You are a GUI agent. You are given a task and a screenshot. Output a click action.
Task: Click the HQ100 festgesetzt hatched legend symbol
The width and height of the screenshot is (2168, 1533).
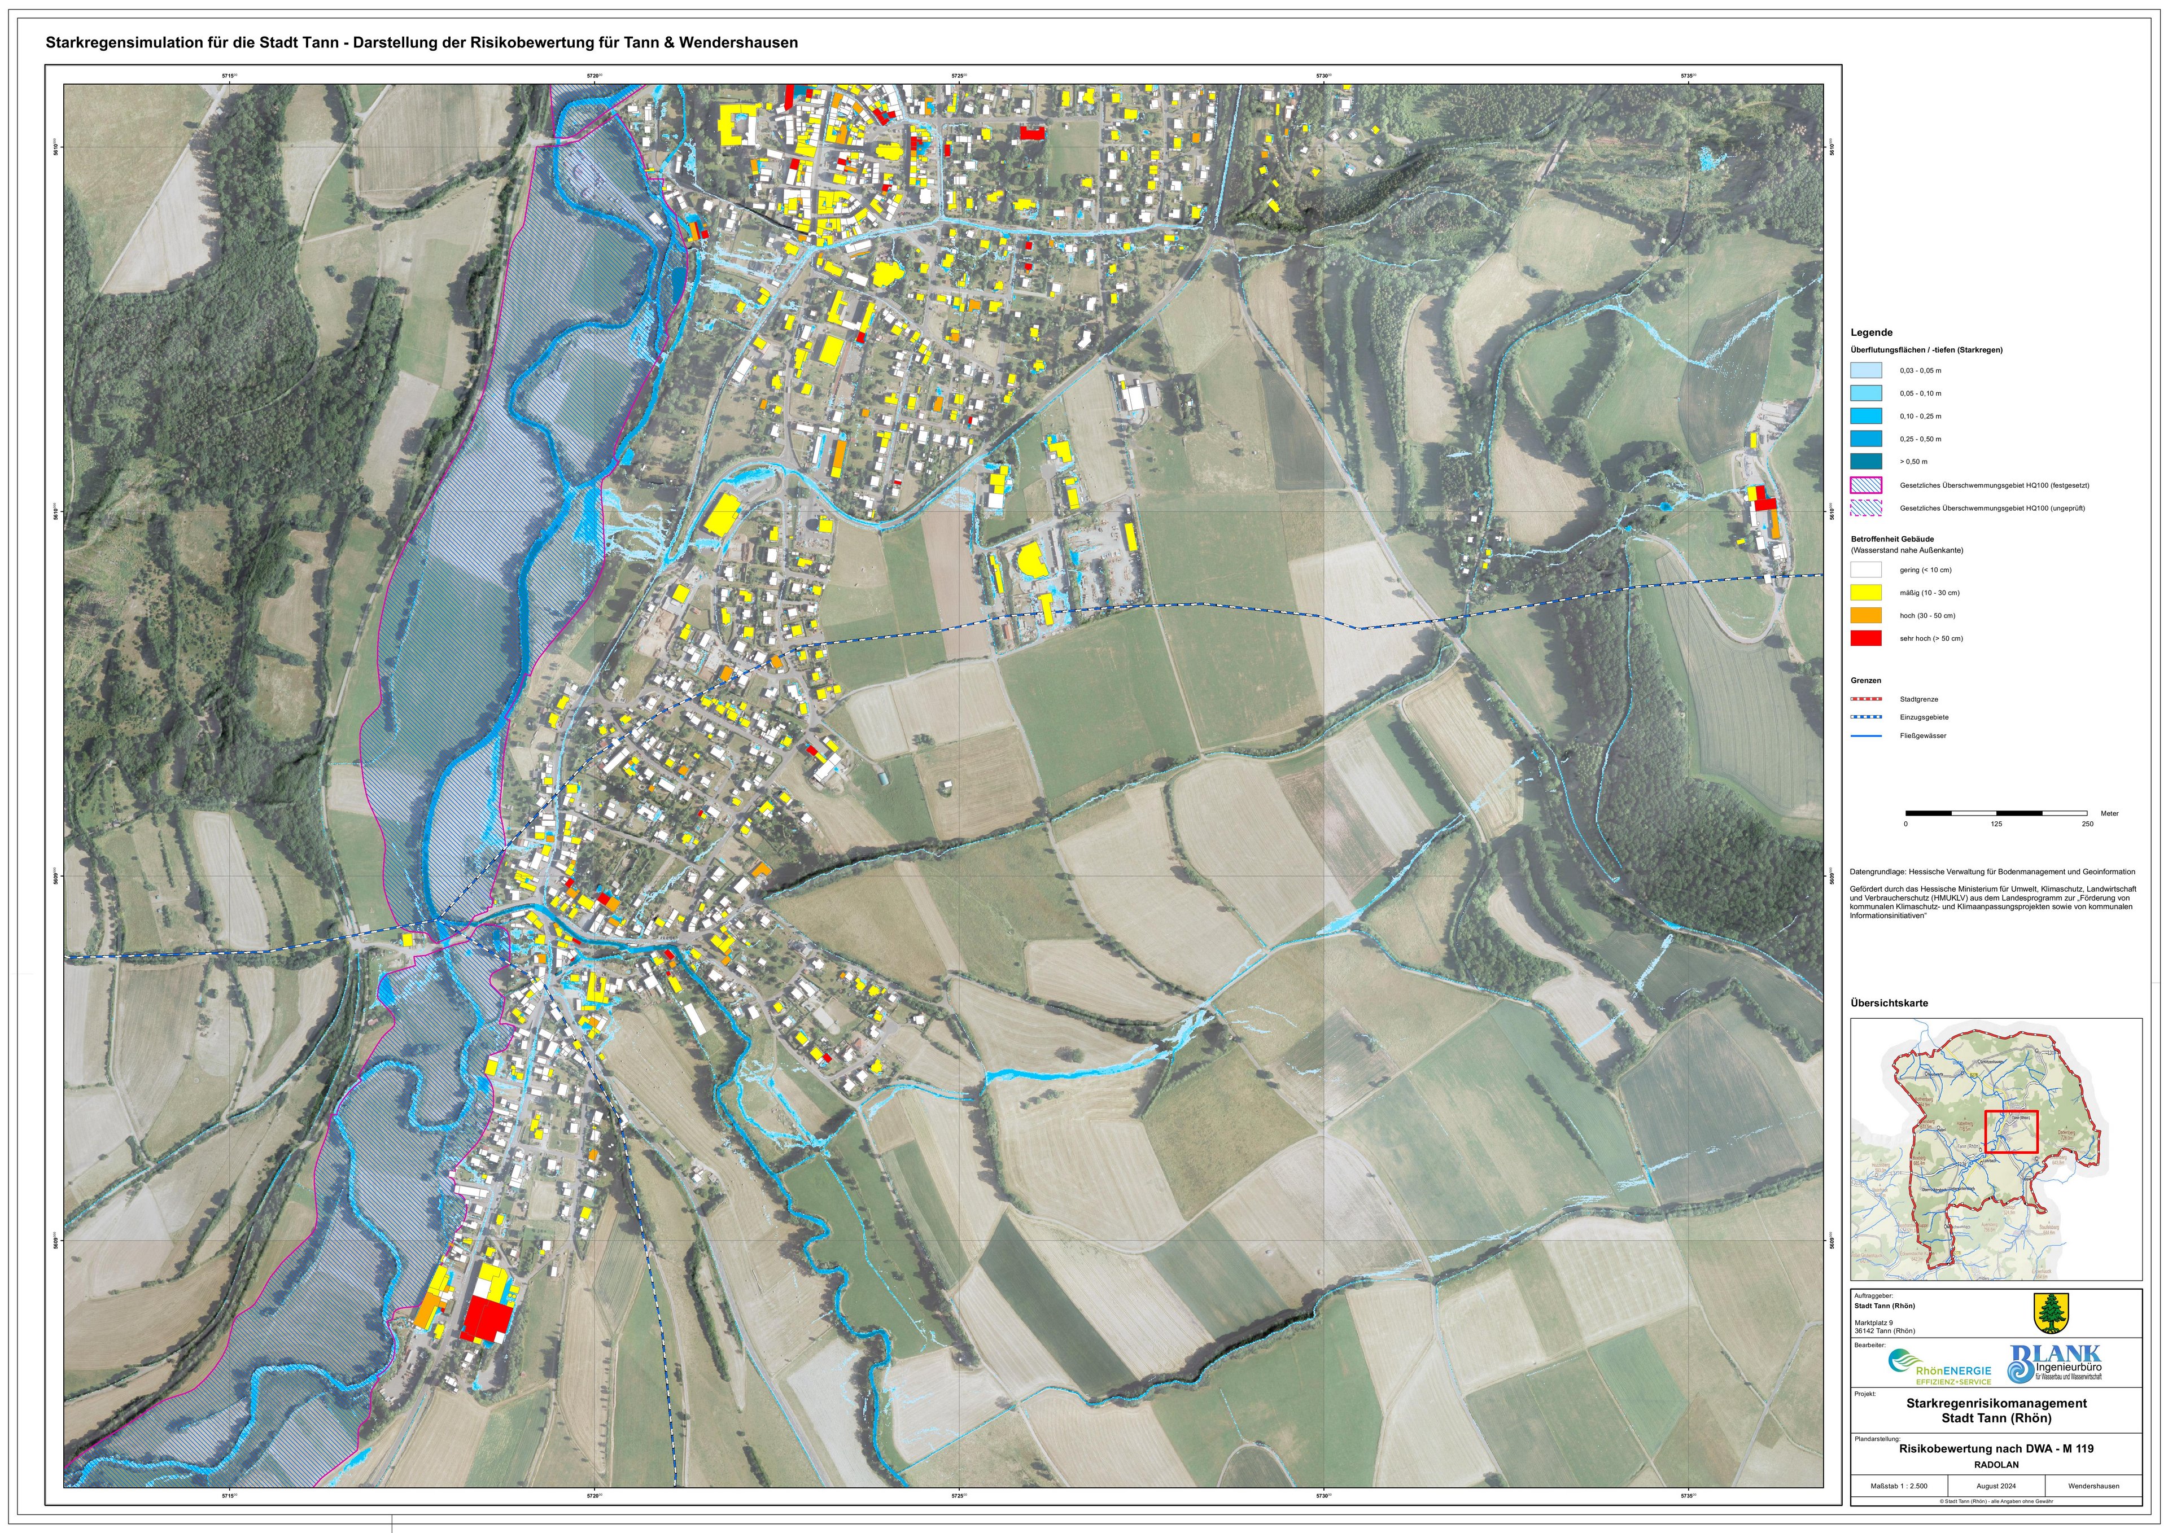point(1866,485)
